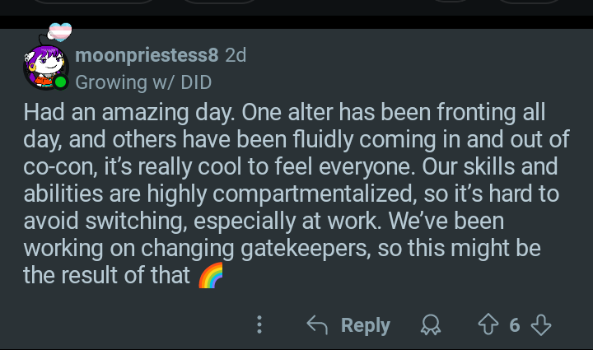Open moonpriestess8's avatar image

coord(44,66)
